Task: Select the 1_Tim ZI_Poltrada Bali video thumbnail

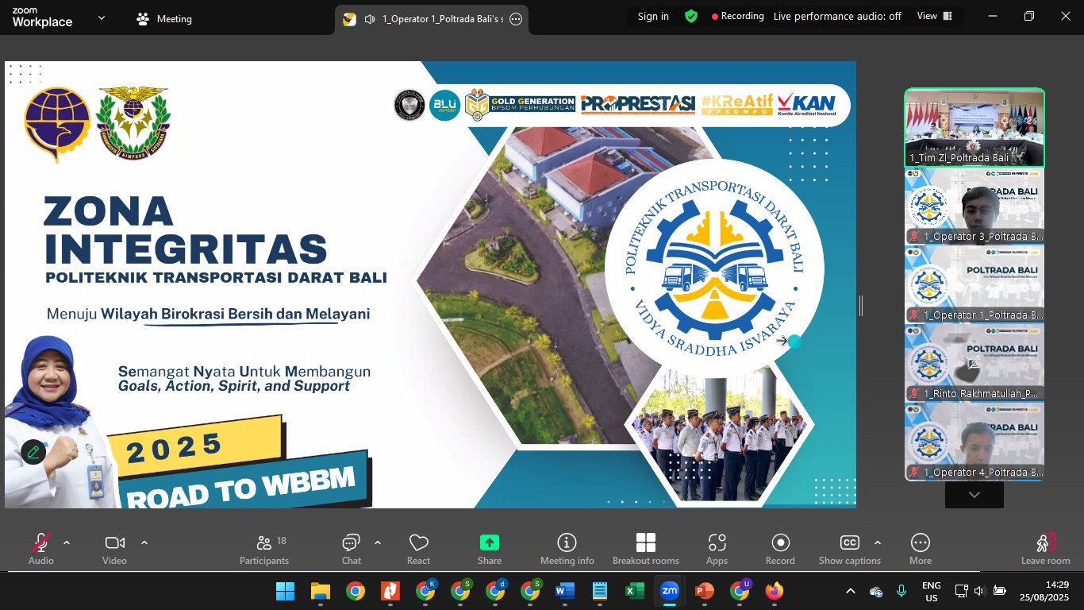Action: click(x=974, y=127)
